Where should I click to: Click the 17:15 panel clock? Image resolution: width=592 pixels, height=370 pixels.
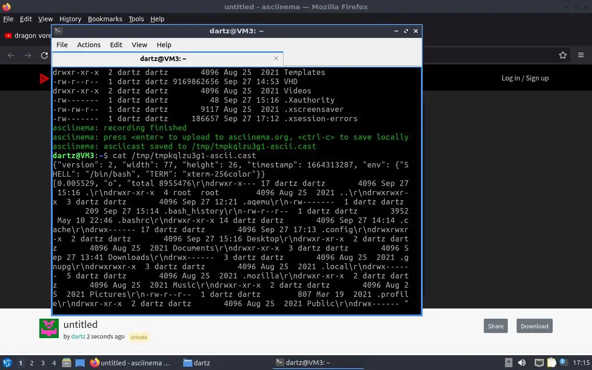pos(581,363)
